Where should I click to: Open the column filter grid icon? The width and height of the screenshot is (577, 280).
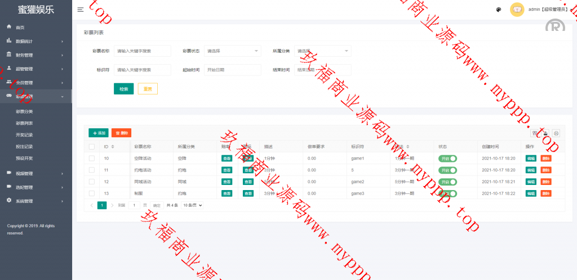[x=535, y=133]
